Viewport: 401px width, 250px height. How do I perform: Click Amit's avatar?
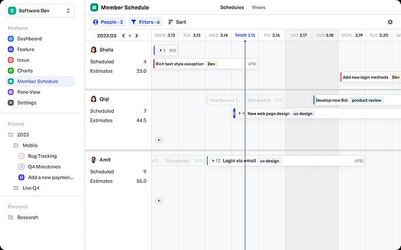pyautogui.click(x=93, y=160)
